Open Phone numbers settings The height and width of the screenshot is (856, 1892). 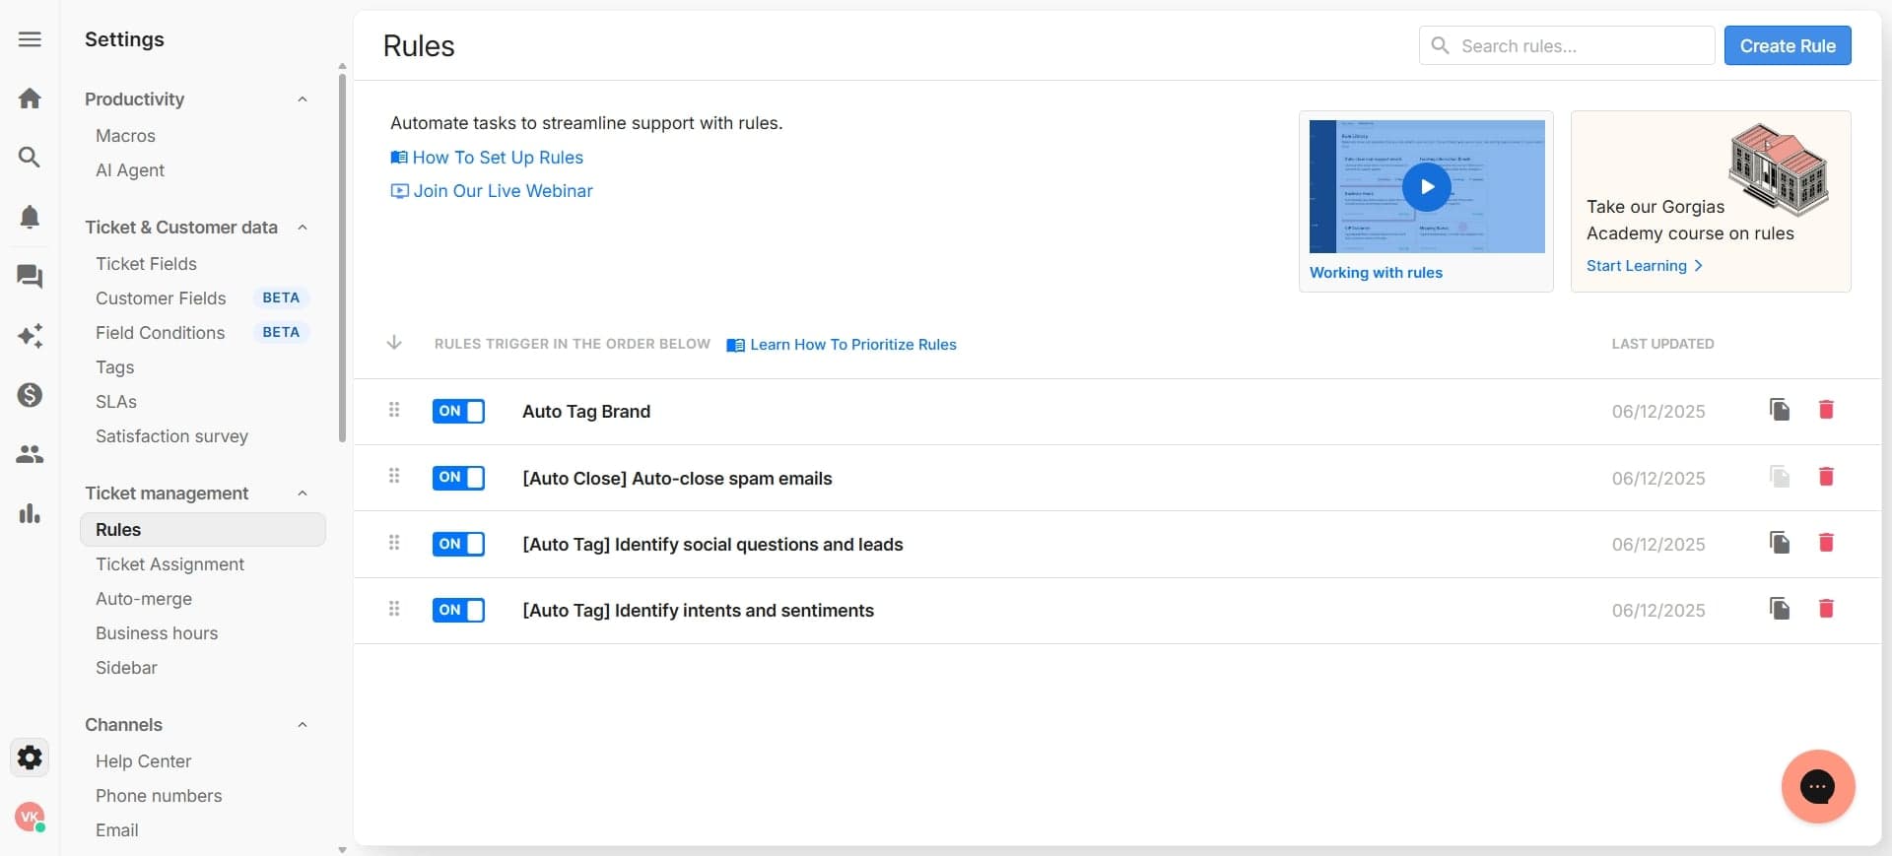coord(159,796)
